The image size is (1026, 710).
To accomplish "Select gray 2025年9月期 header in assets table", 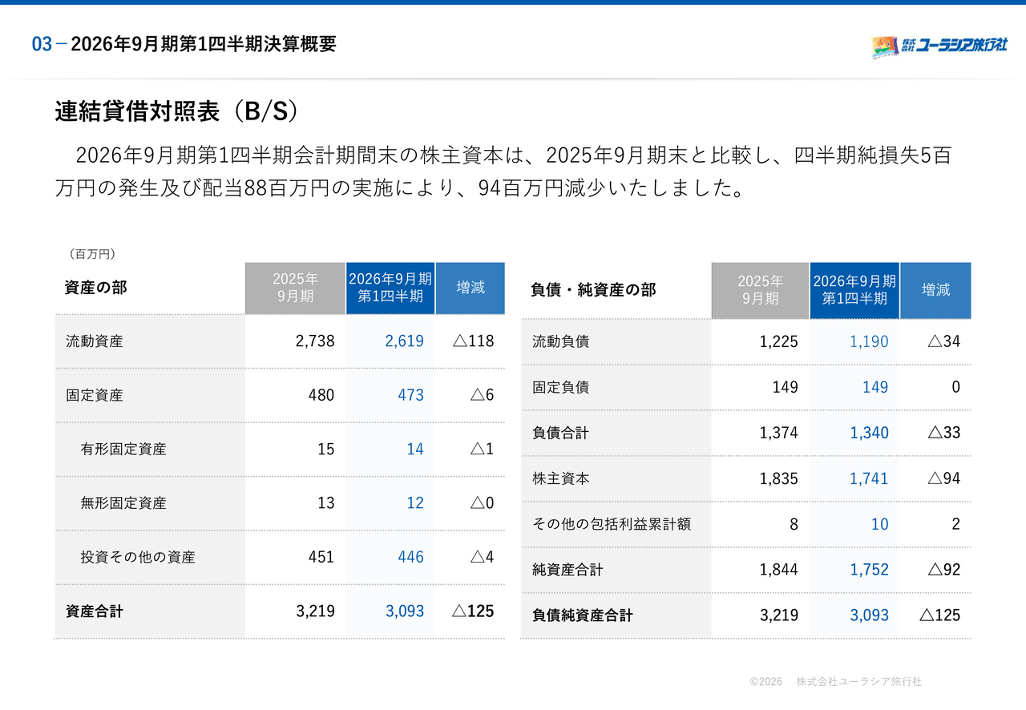I will 295,288.
